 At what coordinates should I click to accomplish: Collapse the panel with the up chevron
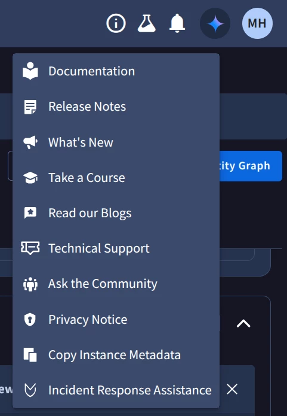point(243,323)
